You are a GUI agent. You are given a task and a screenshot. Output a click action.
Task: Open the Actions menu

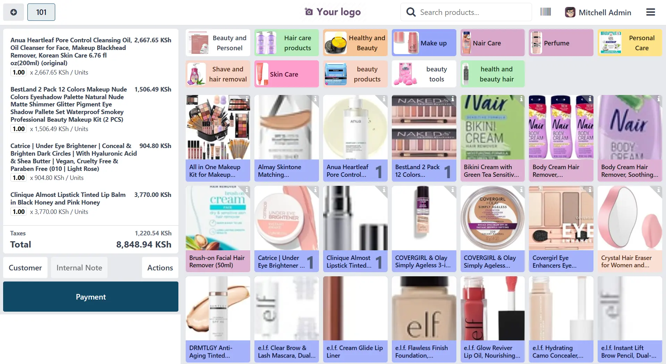point(160,268)
